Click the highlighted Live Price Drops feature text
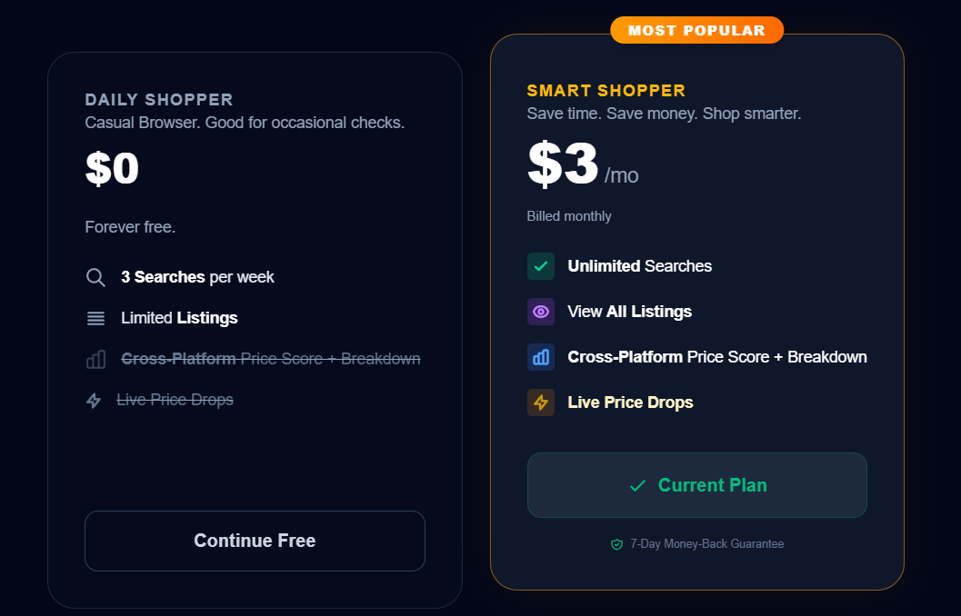The image size is (961, 616). click(x=630, y=402)
